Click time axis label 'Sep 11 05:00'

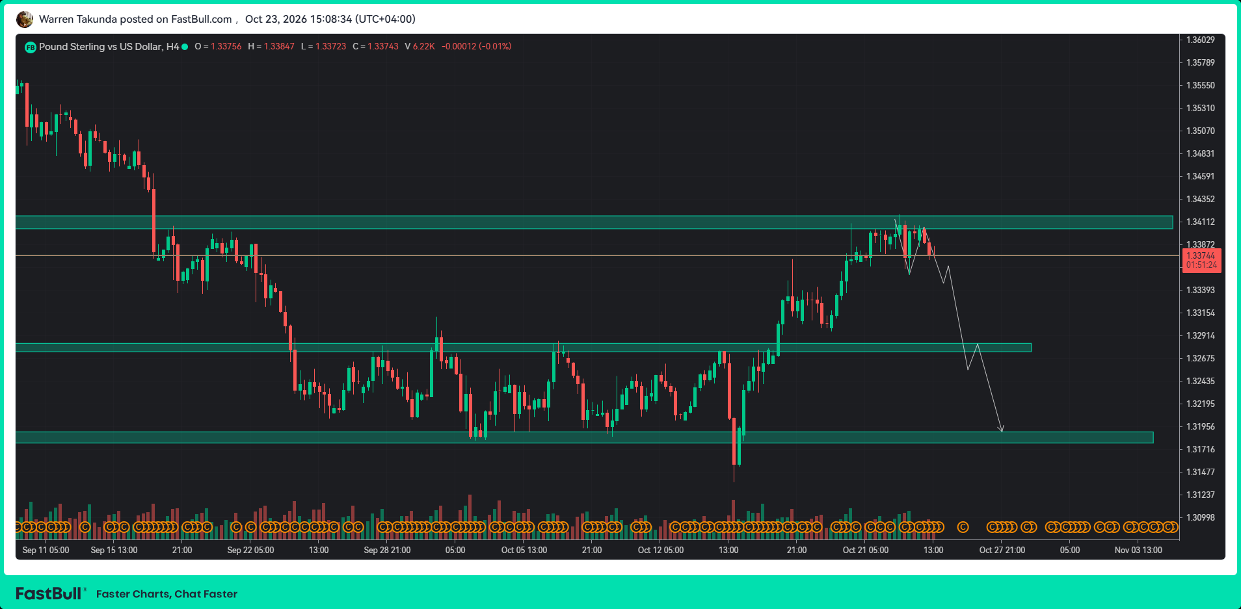coord(46,550)
